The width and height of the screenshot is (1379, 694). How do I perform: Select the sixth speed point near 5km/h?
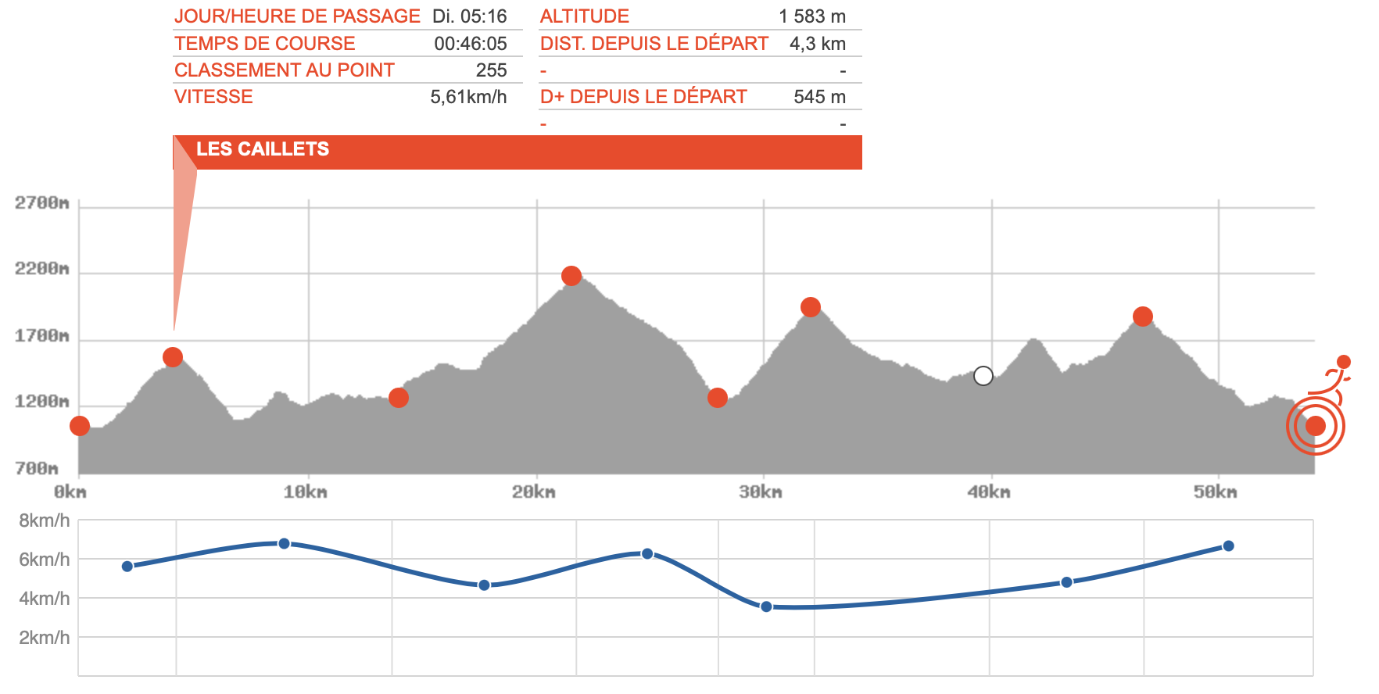pyautogui.click(x=1066, y=582)
